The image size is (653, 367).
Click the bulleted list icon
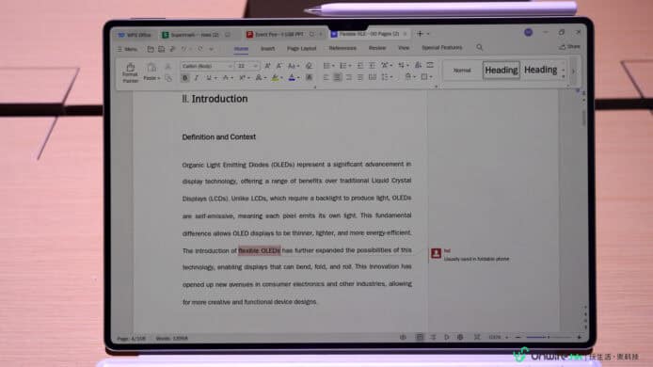coord(326,66)
